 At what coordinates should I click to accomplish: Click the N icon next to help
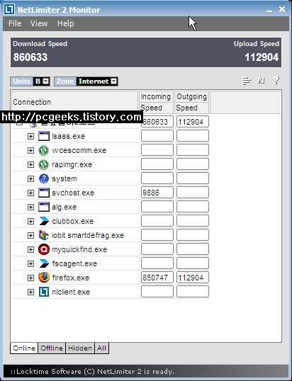262,81
